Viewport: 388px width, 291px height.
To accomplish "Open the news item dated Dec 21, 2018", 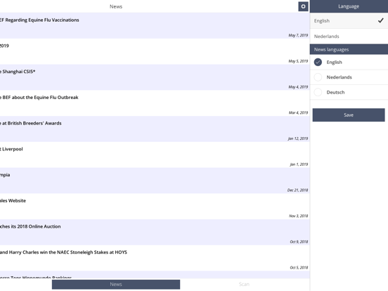I will [x=155, y=181].
